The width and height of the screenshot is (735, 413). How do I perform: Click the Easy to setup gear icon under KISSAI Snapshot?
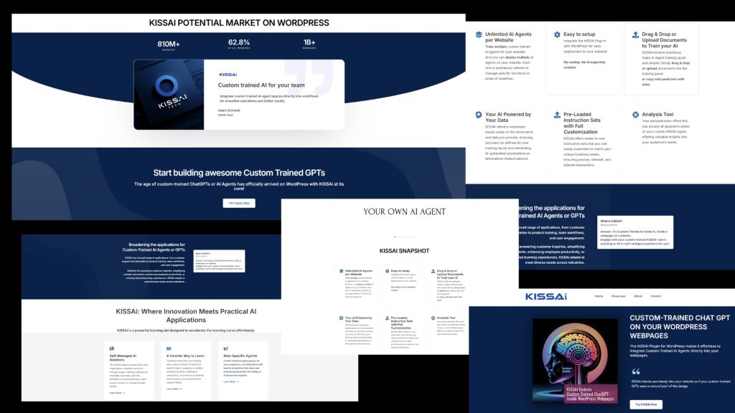[x=386, y=271]
